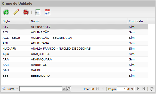Open the green notepad list icon
Image resolution: width=156 pixels, height=94 pixels.
(x=38, y=12)
